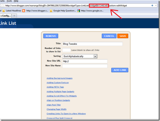The height and width of the screenshot is (121, 160).
Task: Click the CANCEL button
Action: tap(109, 36)
